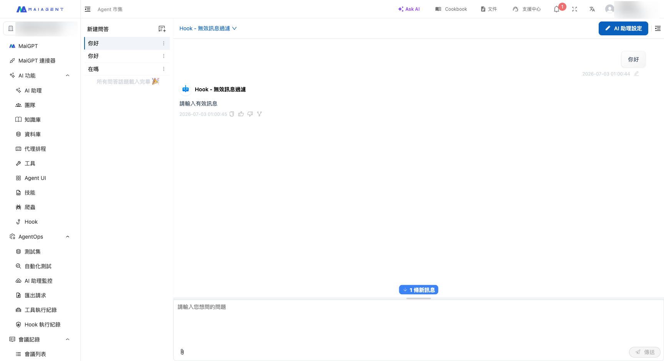Collapse the AI 功能 section
Screen dimensions: 664x361
68,76
